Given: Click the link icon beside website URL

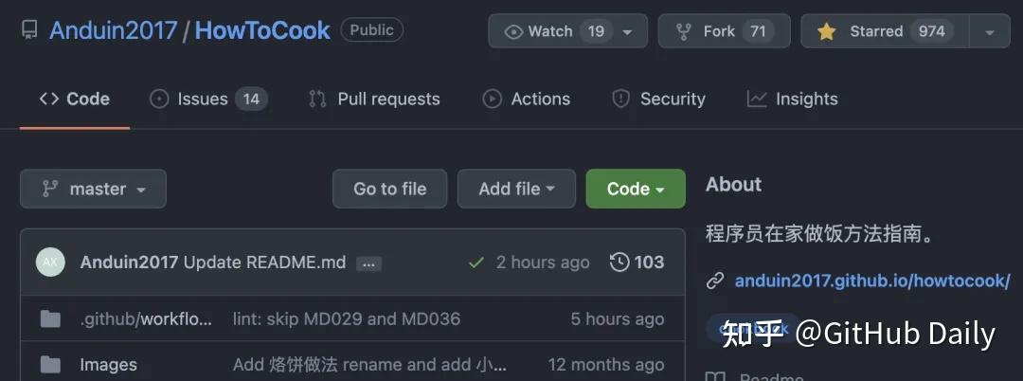Looking at the screenshot, I should click(x=716, y=281).
